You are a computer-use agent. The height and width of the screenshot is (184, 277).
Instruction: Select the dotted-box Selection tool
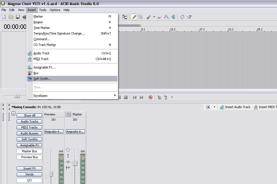click(x=141, y=17)
